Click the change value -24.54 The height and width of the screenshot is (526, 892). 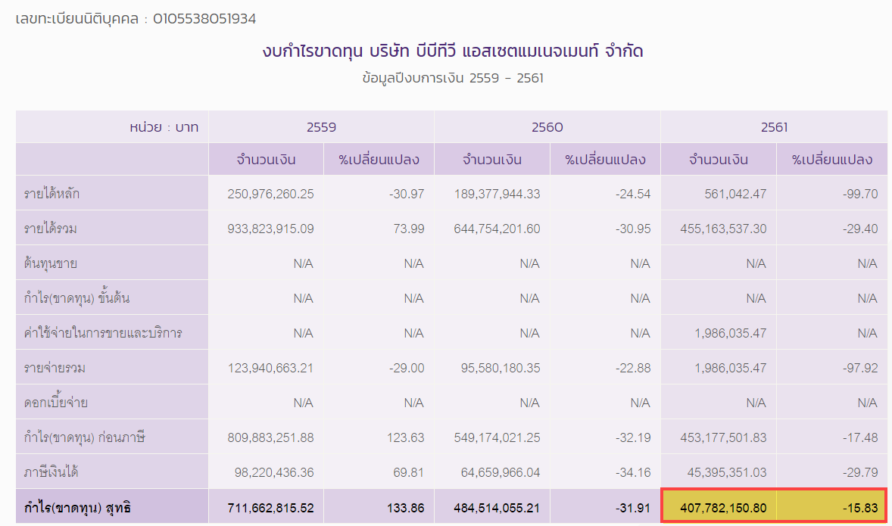[x=633, y=194]
